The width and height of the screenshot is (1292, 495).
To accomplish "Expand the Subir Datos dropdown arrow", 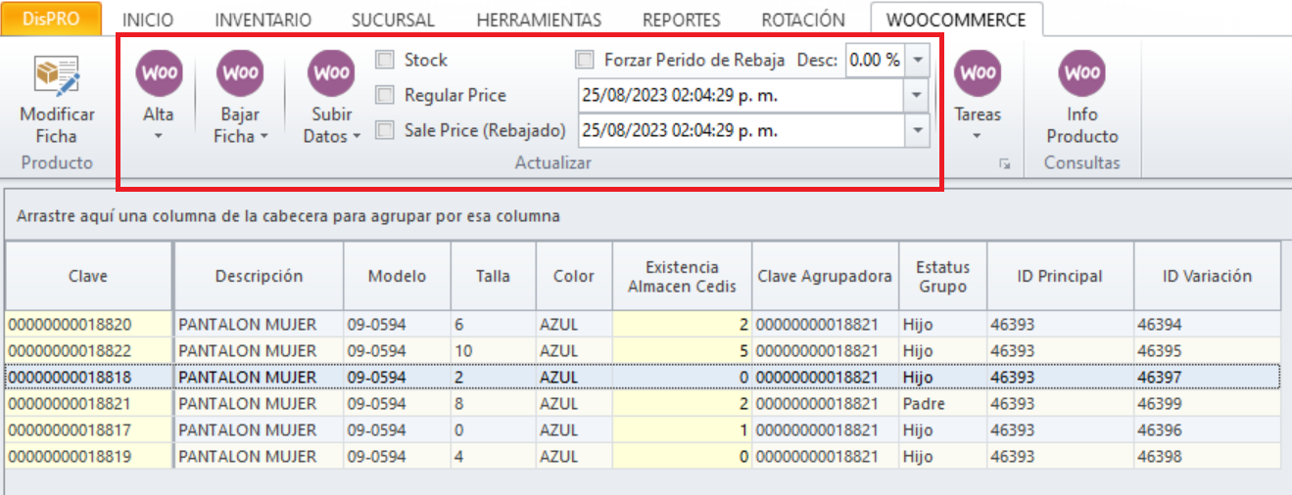I will [x=356, y=137].
